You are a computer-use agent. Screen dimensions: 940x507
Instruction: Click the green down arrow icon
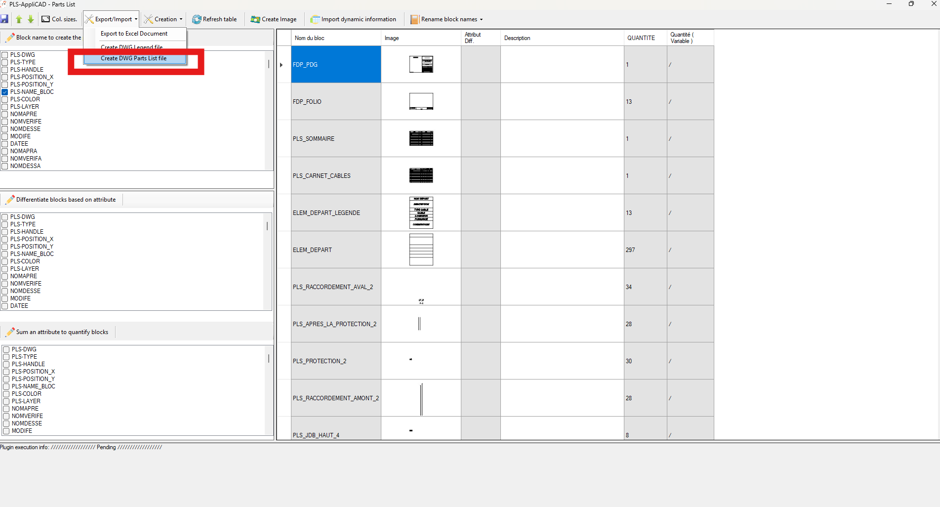pyautogui.click(x=31, y=19)
